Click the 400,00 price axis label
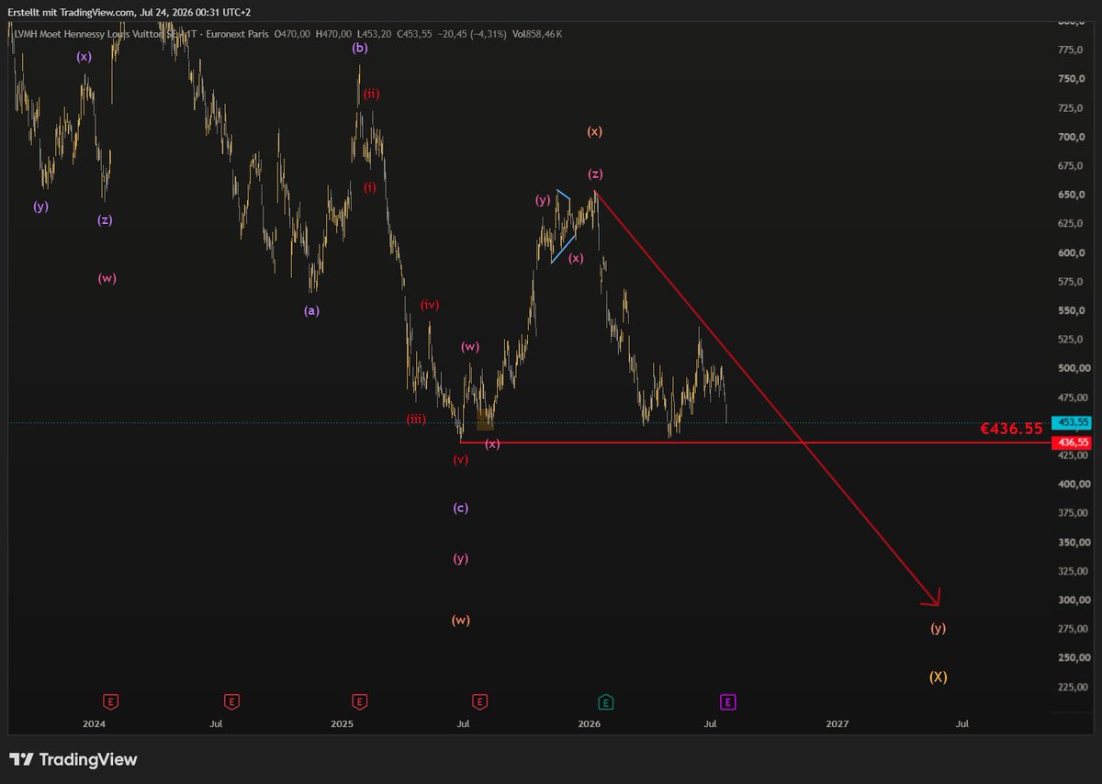This screenshot has width=1102, height=784. pyautogui.click(x=1073, y=484)
